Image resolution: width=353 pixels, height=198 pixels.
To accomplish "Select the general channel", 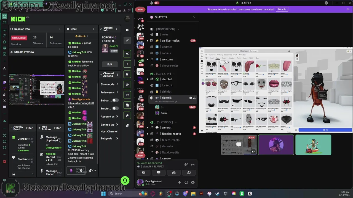I will pyautogui.click(x=172, y=128).
